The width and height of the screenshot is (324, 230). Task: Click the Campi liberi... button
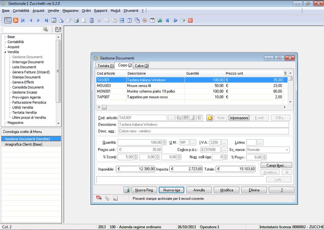[276, 165]
